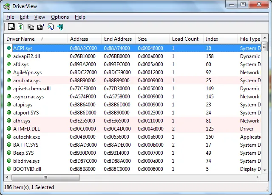Click the vertical scrollbar down arrow
Image resolution: width=272 pixels, height=195 pixels.
tap(265, 170)
